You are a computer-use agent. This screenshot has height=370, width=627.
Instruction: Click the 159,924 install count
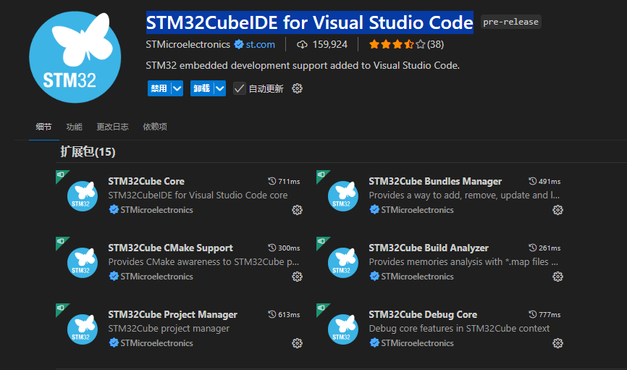pos(330,44)
